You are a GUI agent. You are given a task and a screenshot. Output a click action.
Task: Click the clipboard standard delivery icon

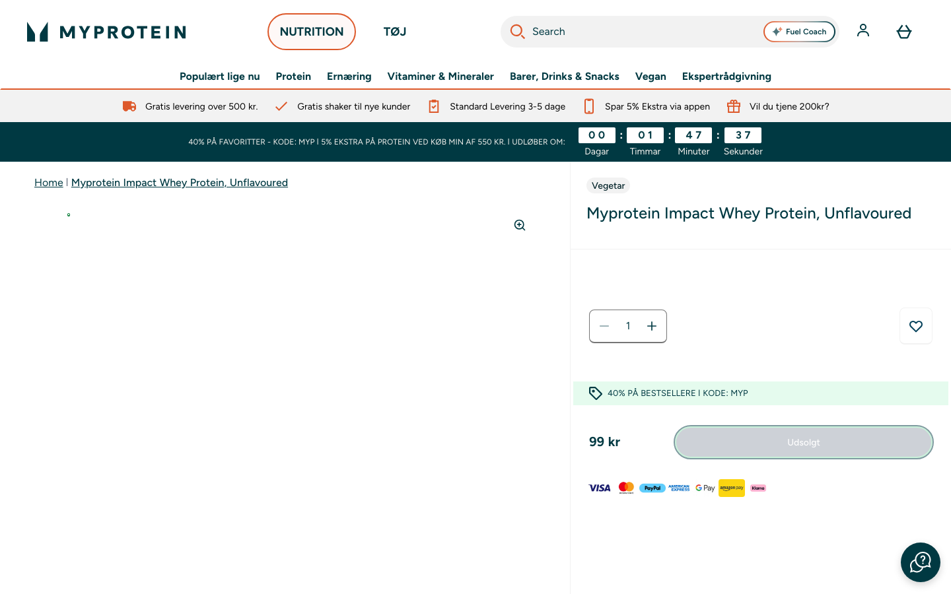coord(434,106)
